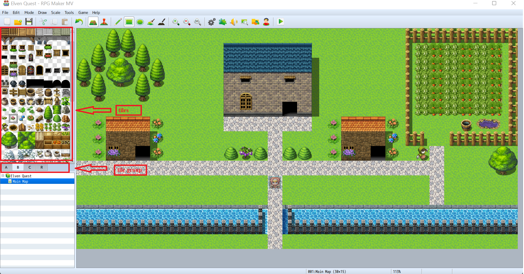Create a new project with the New icon
The width and height of the screenshot is (524, 274).
click(x=7, y=22)
